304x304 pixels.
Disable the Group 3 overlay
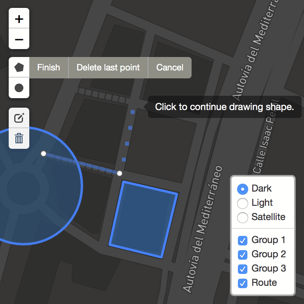243,269
